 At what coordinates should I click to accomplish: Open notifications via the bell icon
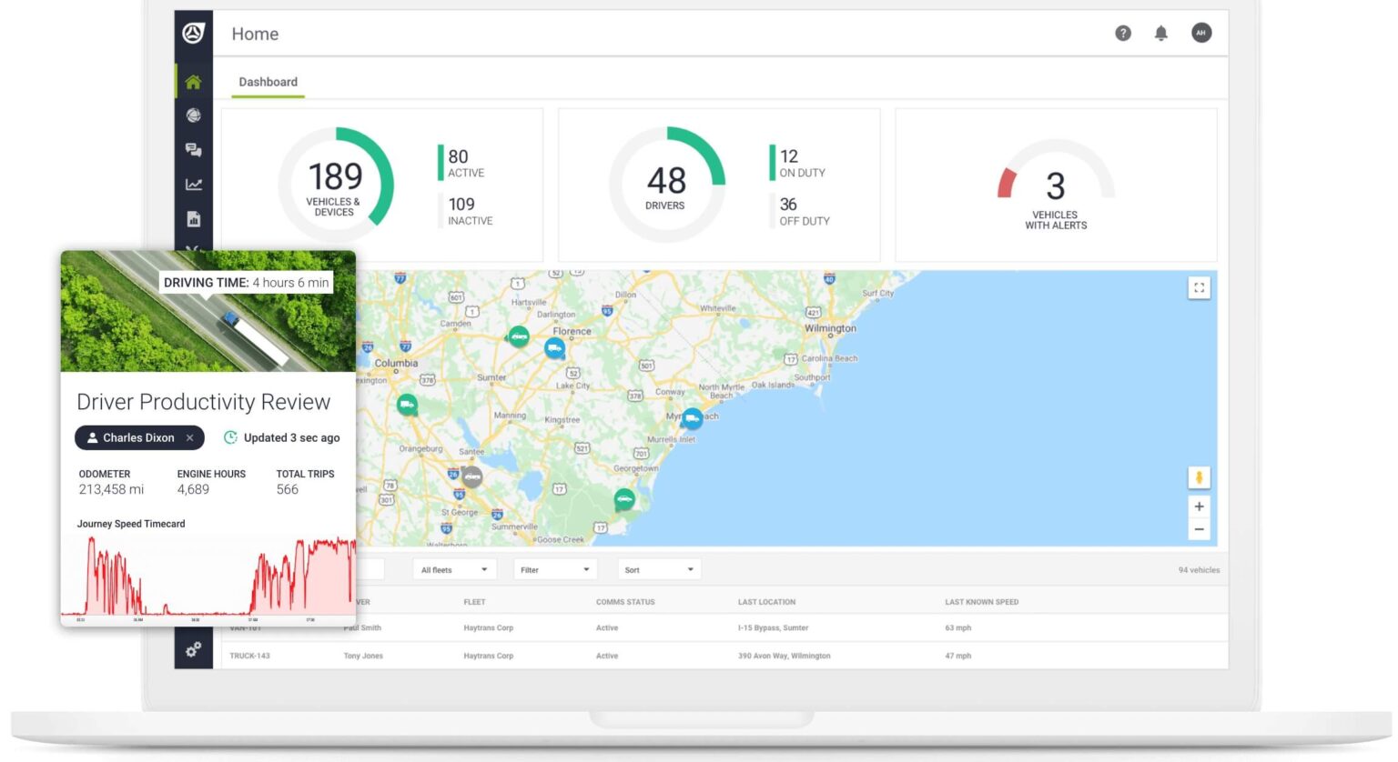(1160, 33)
